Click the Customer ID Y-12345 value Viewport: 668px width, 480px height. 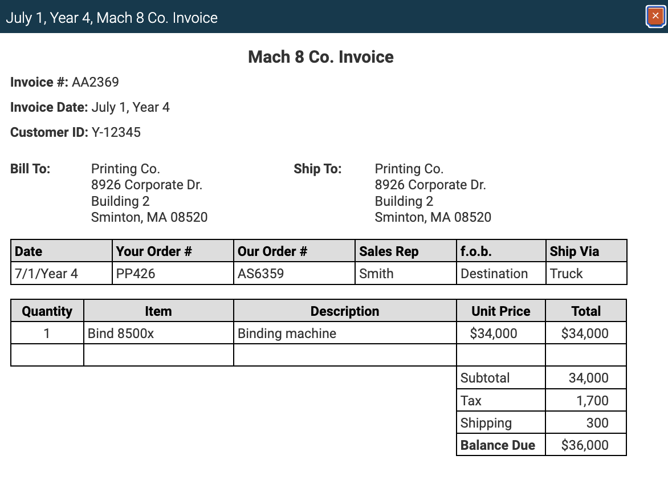pyautogui.click(x=117, y=132)
